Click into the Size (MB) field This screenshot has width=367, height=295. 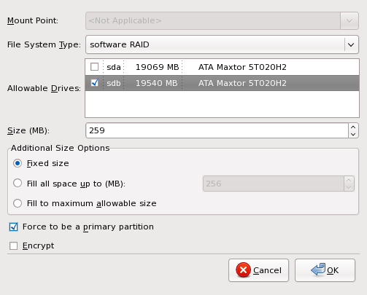pyautogui.click(x=217, y=130)
